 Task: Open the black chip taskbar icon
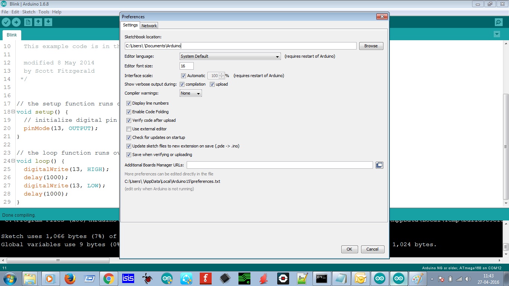coord(225,279)
